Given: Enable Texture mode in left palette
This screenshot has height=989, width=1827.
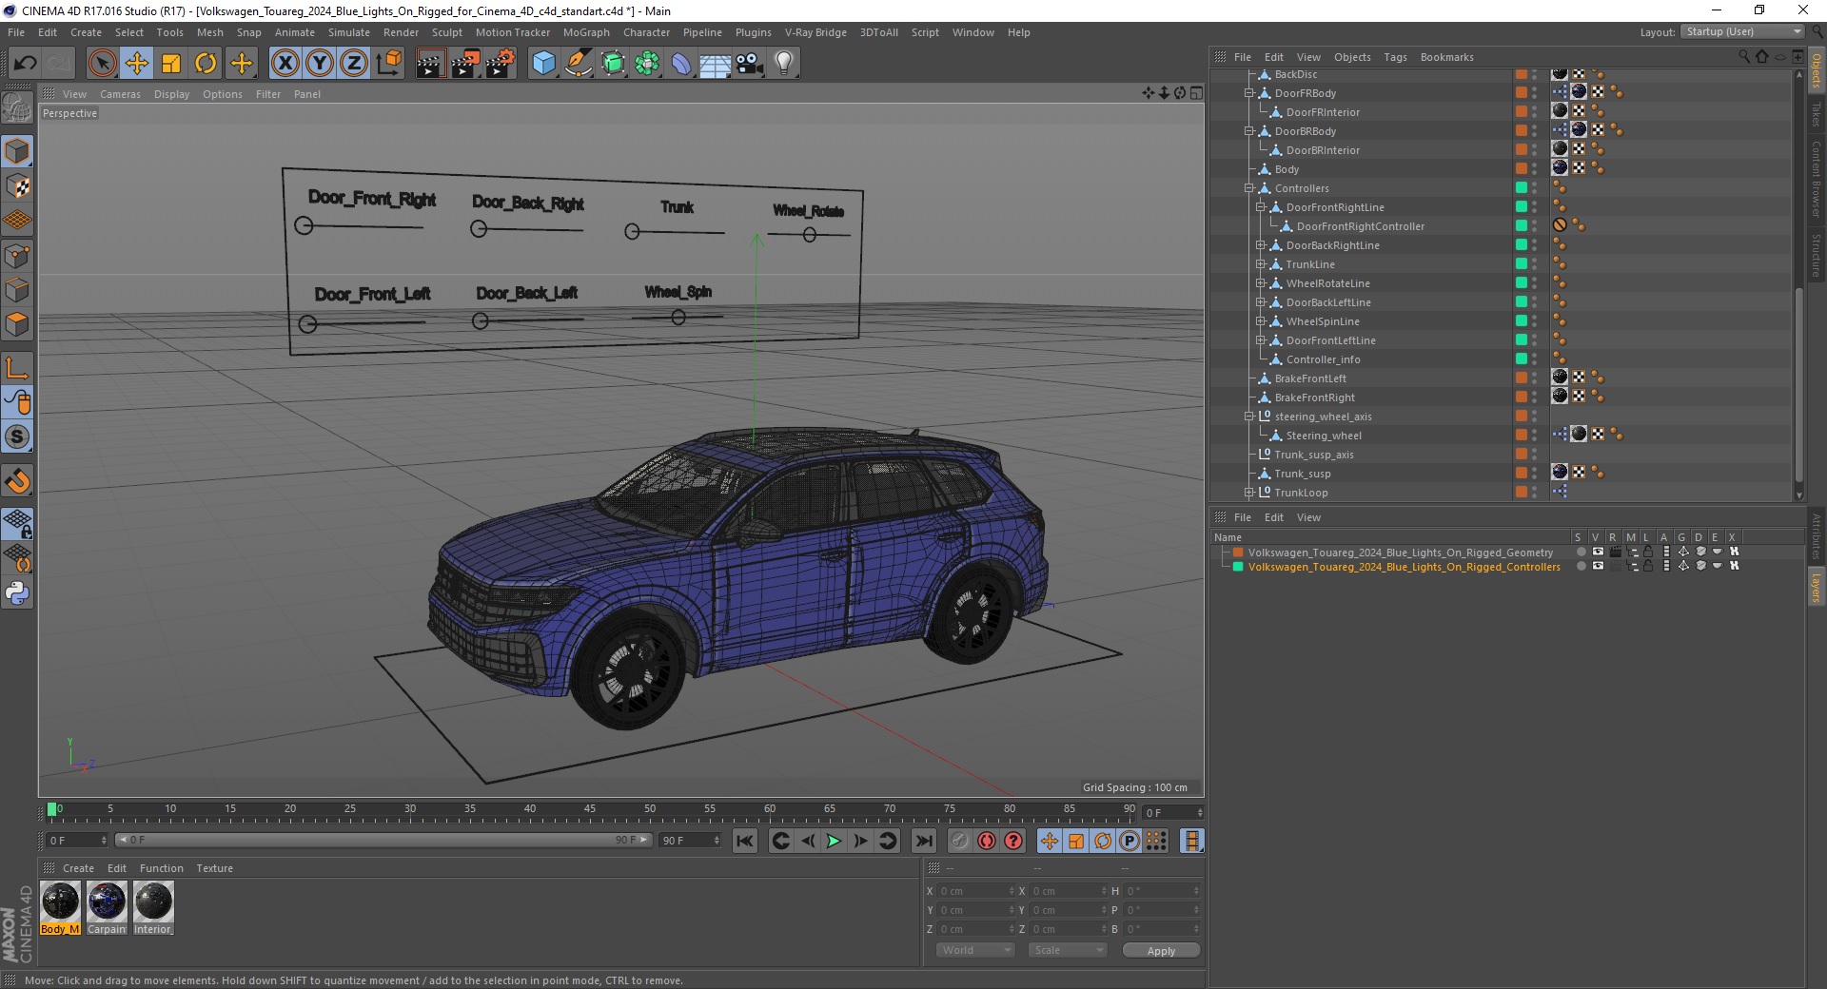Looking at the screenshot, I should point(17,186).
